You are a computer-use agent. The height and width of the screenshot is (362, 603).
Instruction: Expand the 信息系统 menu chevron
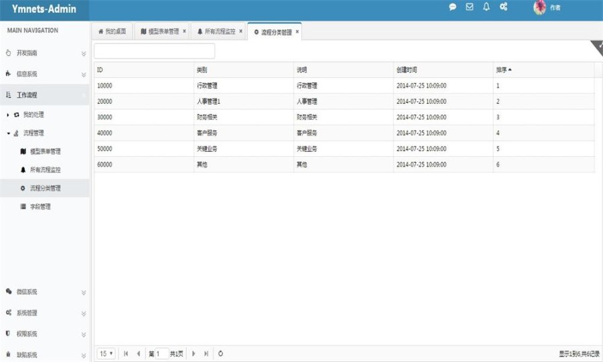pyautogui.click(x=84, y=74)
